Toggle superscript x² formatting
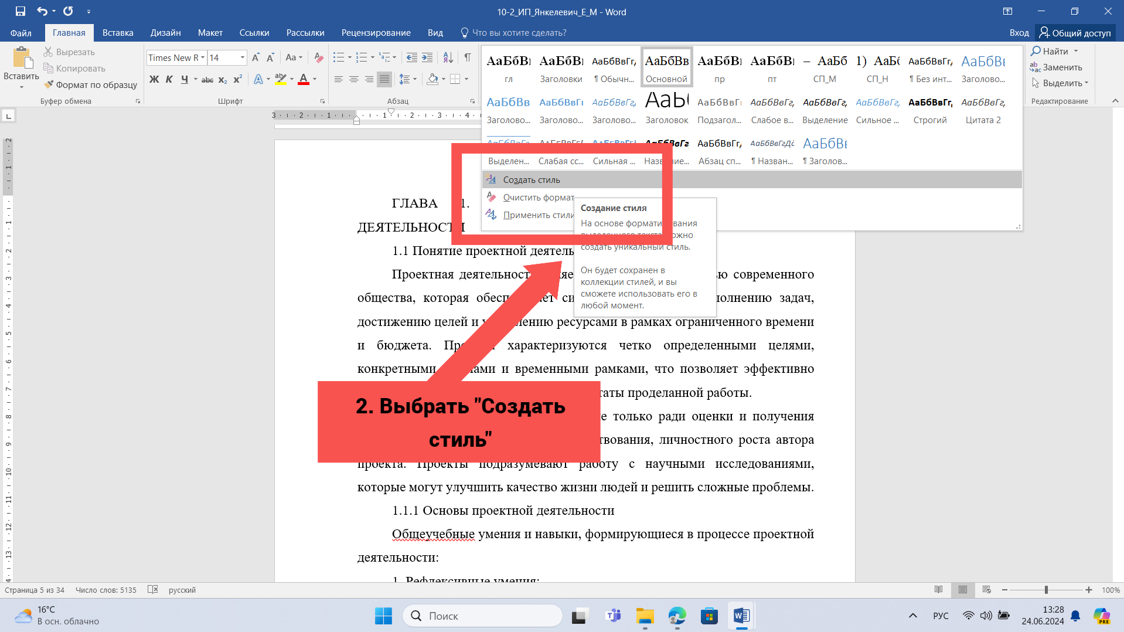The image size is (1124, 632). [x=237, y=79]
